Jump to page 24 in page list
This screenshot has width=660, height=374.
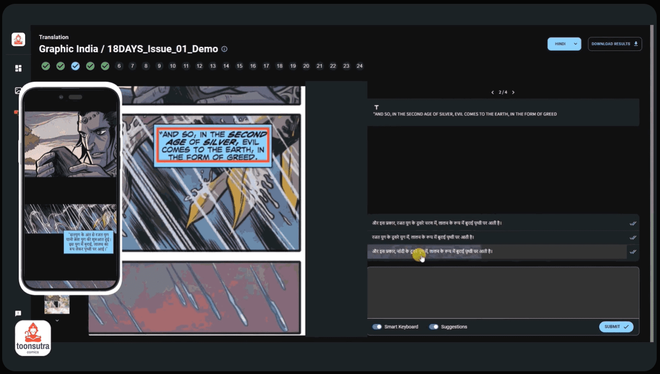(359, 66)
